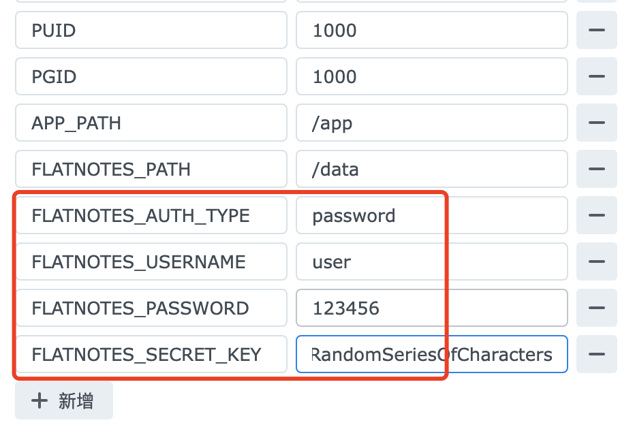Click the 新增 add button
Image resolution: width=635 pixels, height=429 pixels.
click(x=64, y=401)
